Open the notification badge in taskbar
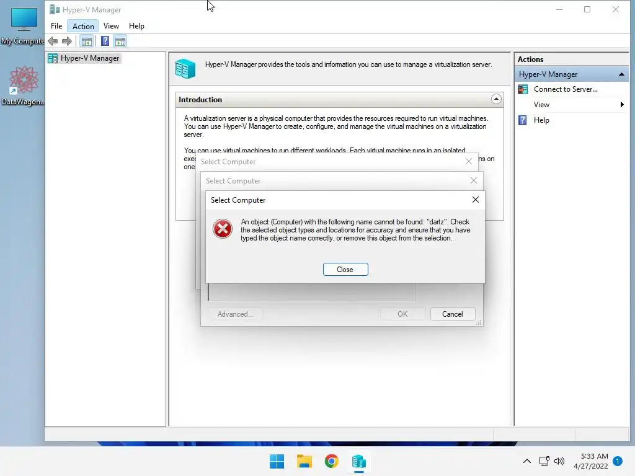635x476 pixels. tap(618, 461)
